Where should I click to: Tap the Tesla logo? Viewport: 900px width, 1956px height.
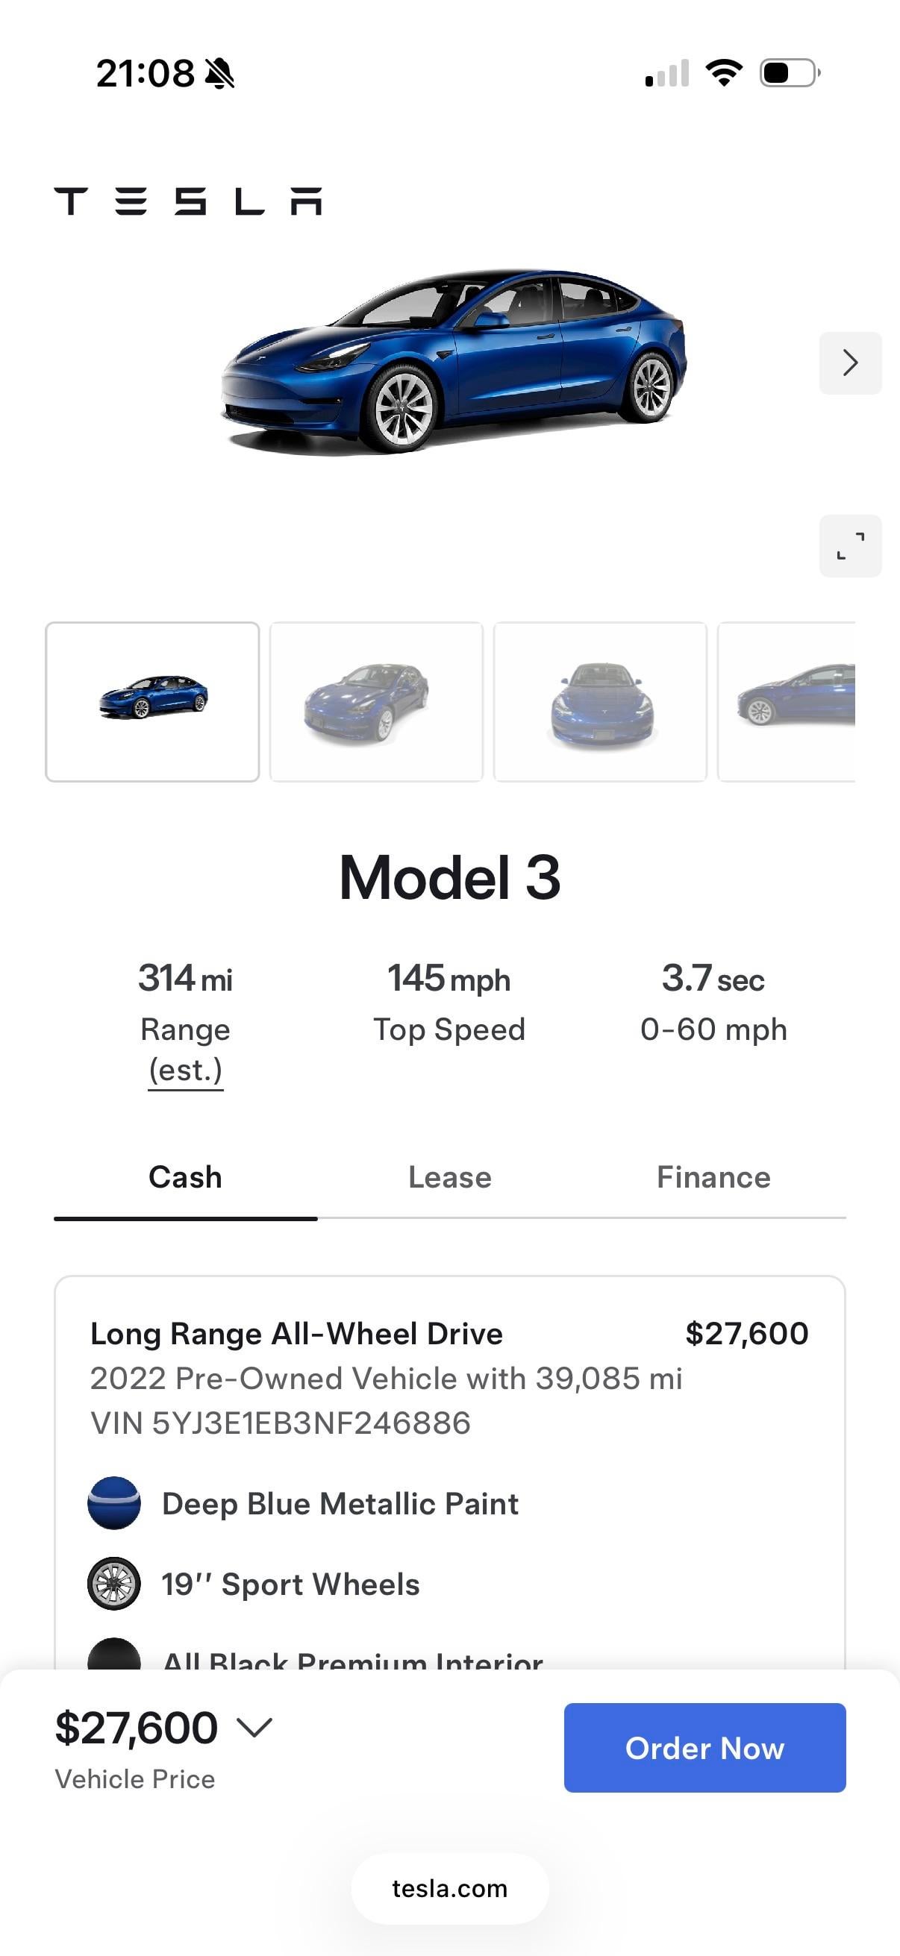click(x=187, y=201)
